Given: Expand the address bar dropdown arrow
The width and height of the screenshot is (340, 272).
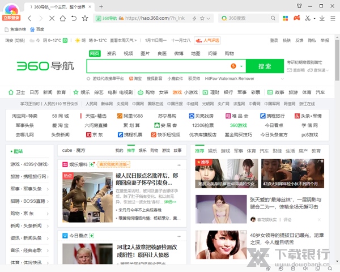Looking at the screenshot, I should click(210, 18).
